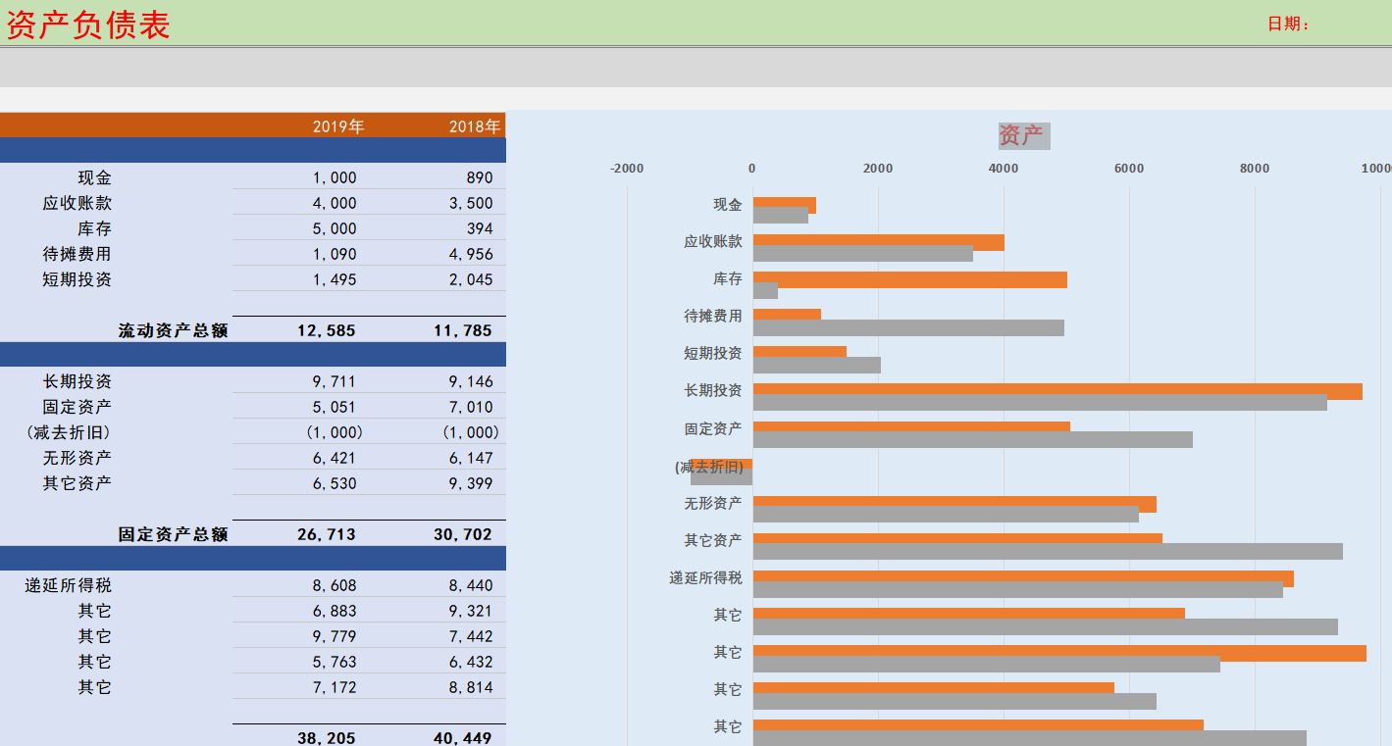
Task: Select the 其它 row value 5,763
Action: point(335,662)
